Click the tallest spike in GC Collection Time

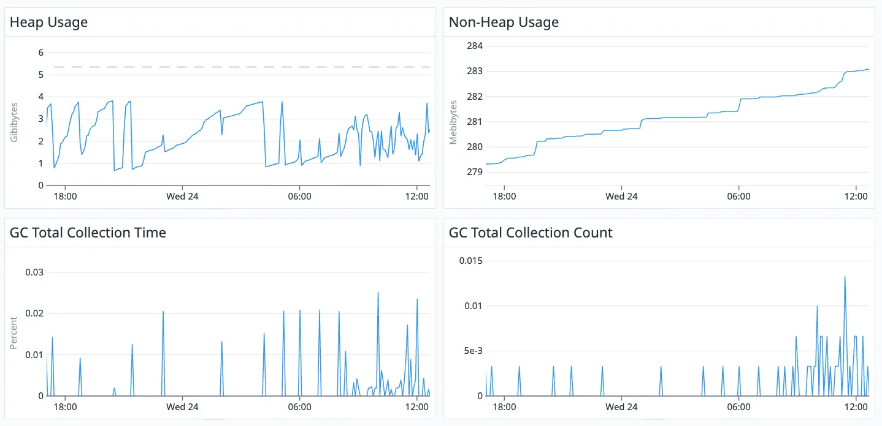377,294
